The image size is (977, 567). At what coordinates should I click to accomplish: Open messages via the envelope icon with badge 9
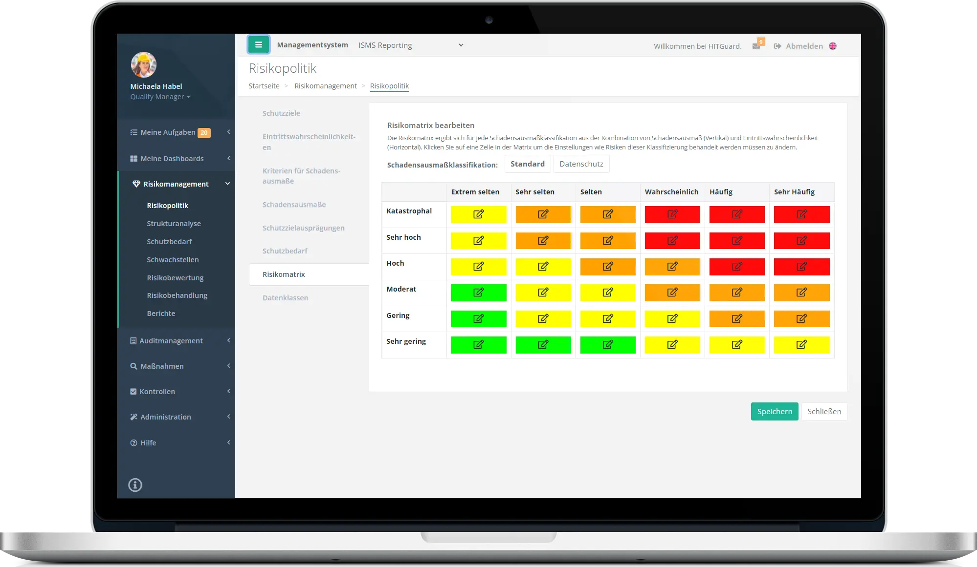coord(757,45)
